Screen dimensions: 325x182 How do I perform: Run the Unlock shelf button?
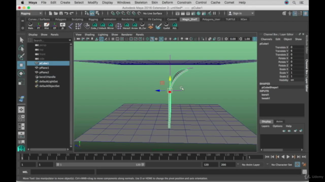point(103,26)
